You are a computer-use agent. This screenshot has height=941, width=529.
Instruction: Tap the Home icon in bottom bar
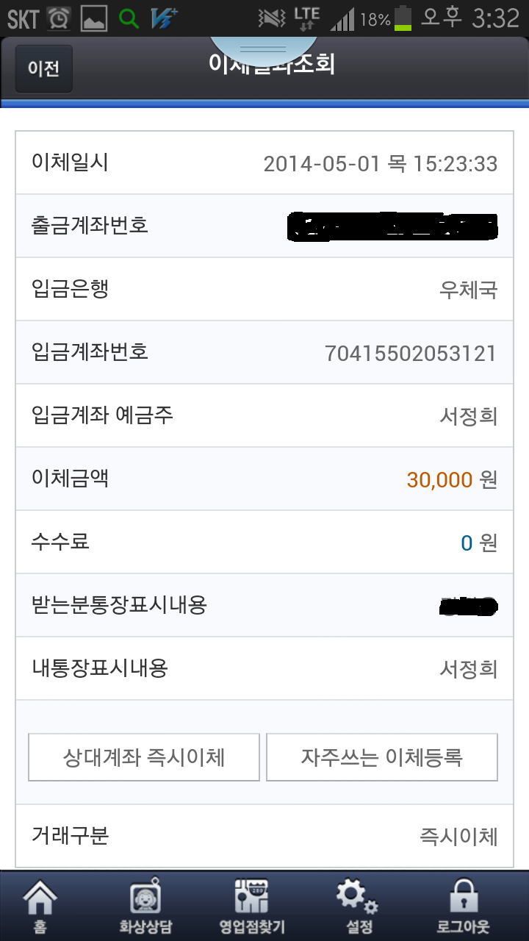(x=40, y=905)
